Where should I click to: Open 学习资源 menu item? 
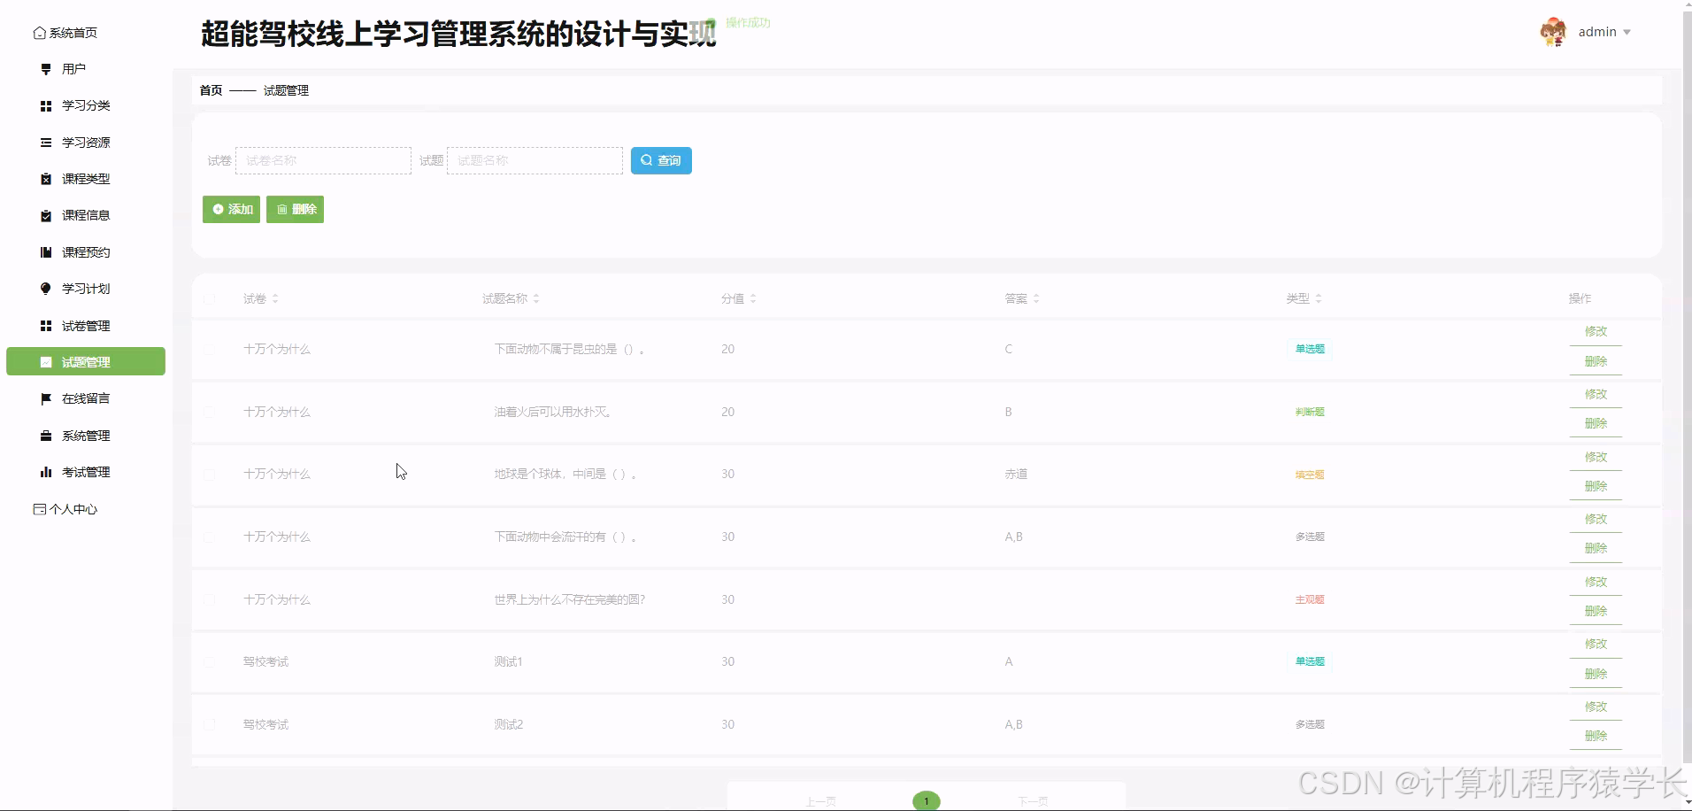tap(86, 143)
